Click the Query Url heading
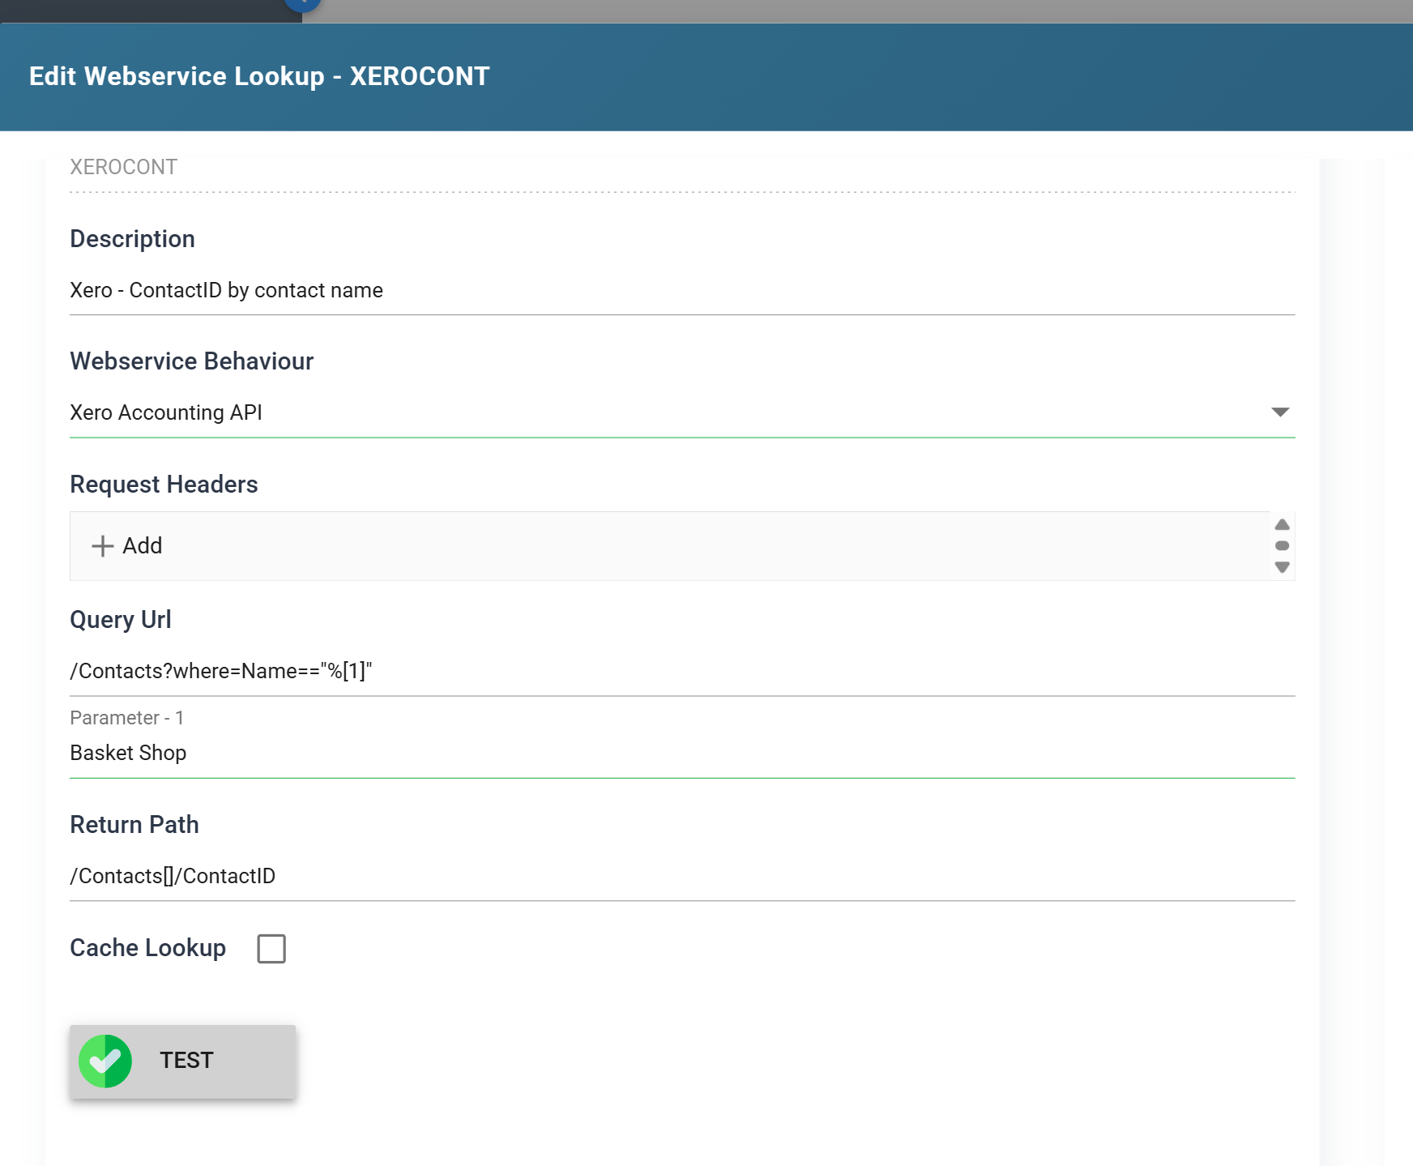Screen dimensions: 1413x1166 121,620
